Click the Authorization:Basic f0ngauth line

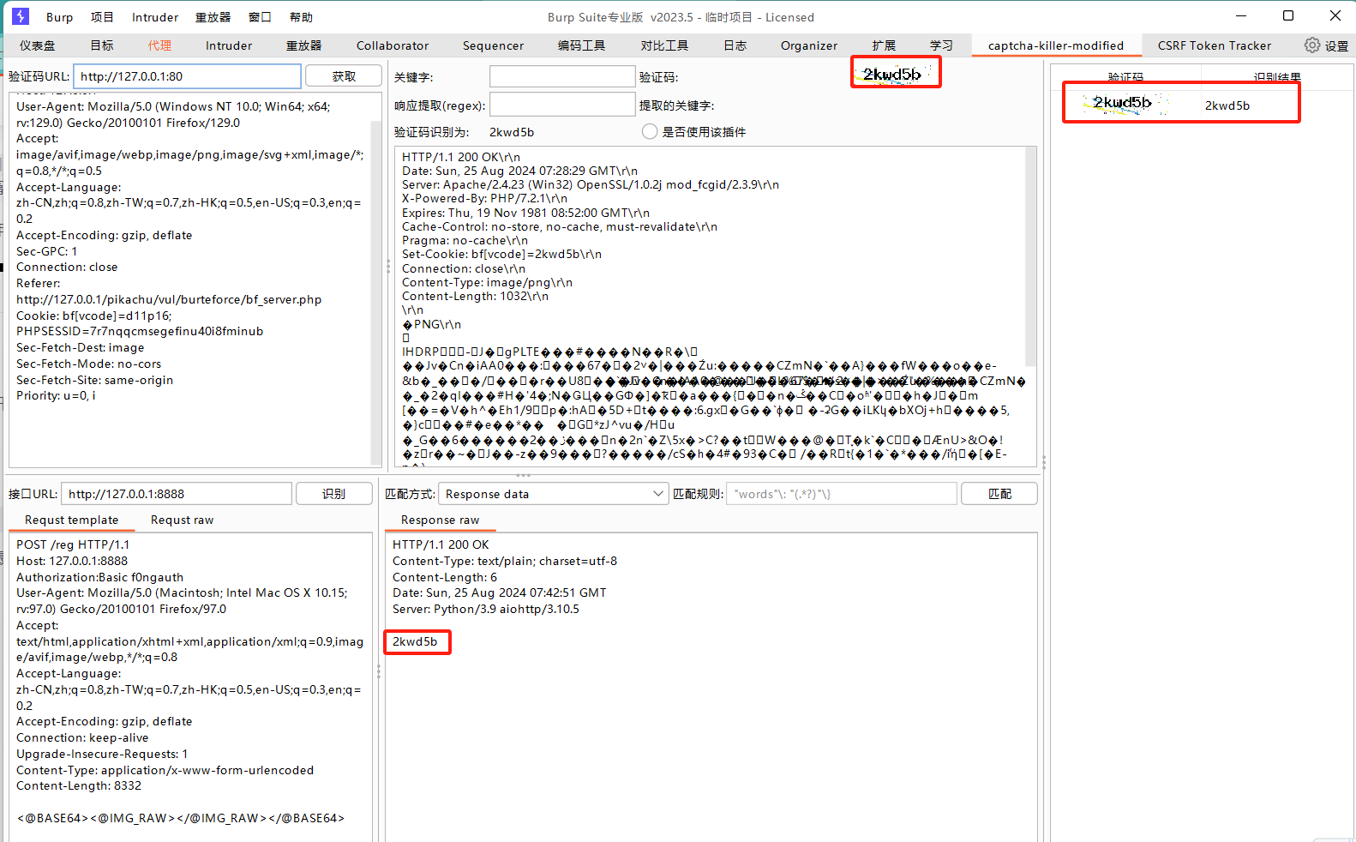pyautogui.click(x=99, y=577)
